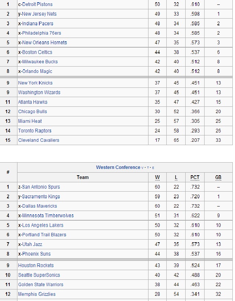The width and height of the screenshot is (235, 301).
Task: Click the Washington Wizards link
Action: pos(39,93)
